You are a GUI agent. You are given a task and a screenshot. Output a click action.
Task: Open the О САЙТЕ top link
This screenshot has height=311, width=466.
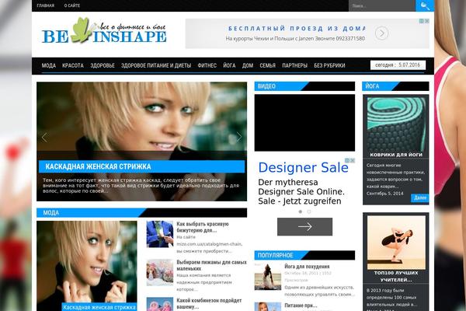[72, 5]
